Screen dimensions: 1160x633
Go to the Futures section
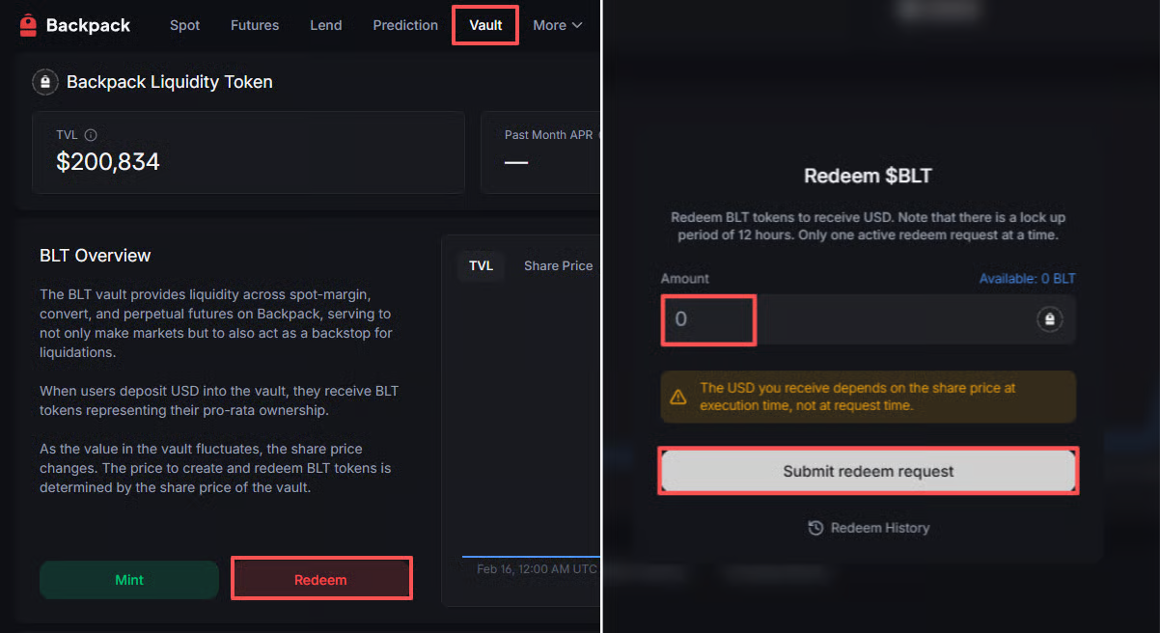click(x=255, y=25)
